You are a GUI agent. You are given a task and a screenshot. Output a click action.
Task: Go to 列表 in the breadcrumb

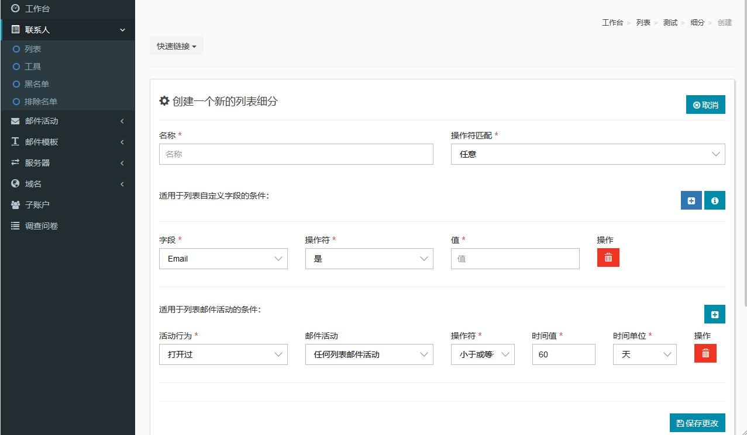point(643,23)
